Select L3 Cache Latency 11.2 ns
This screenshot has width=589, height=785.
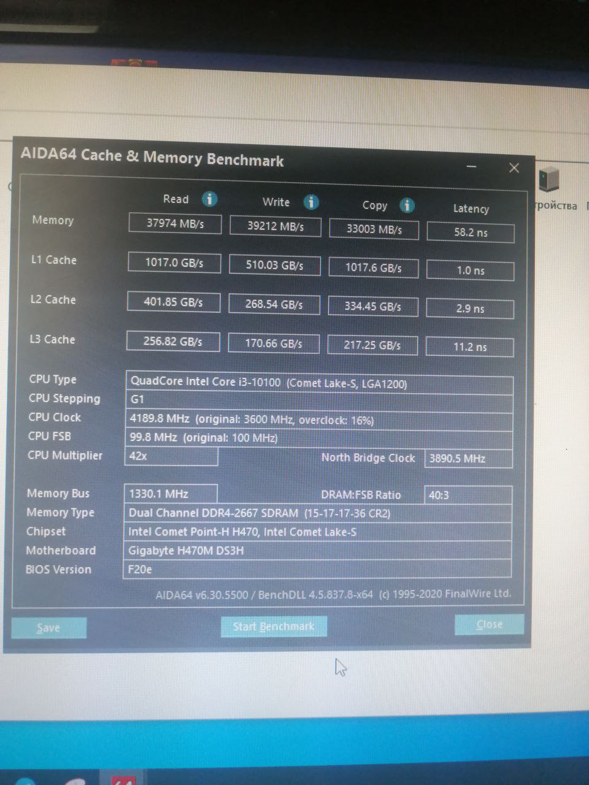470,347
